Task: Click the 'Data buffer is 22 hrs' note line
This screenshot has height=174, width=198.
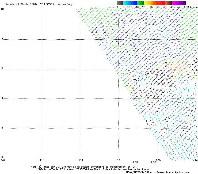Action: point(94,169)
